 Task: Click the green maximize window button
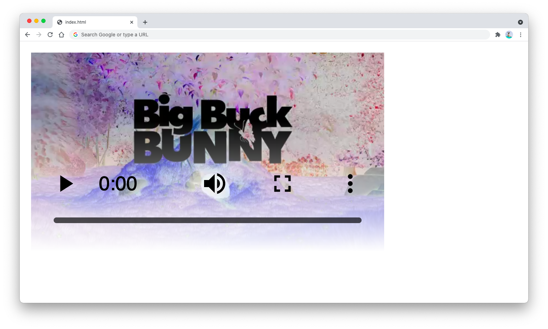coord(43,21)
